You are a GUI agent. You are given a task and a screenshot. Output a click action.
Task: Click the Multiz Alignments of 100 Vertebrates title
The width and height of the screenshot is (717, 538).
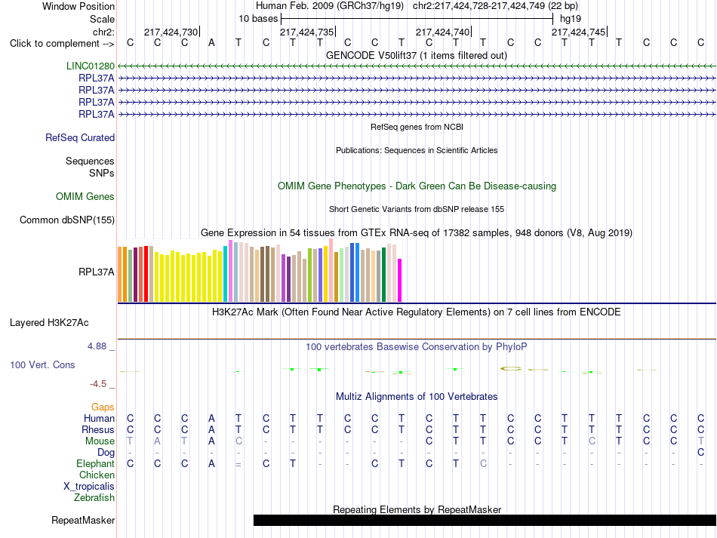(417, 396)
